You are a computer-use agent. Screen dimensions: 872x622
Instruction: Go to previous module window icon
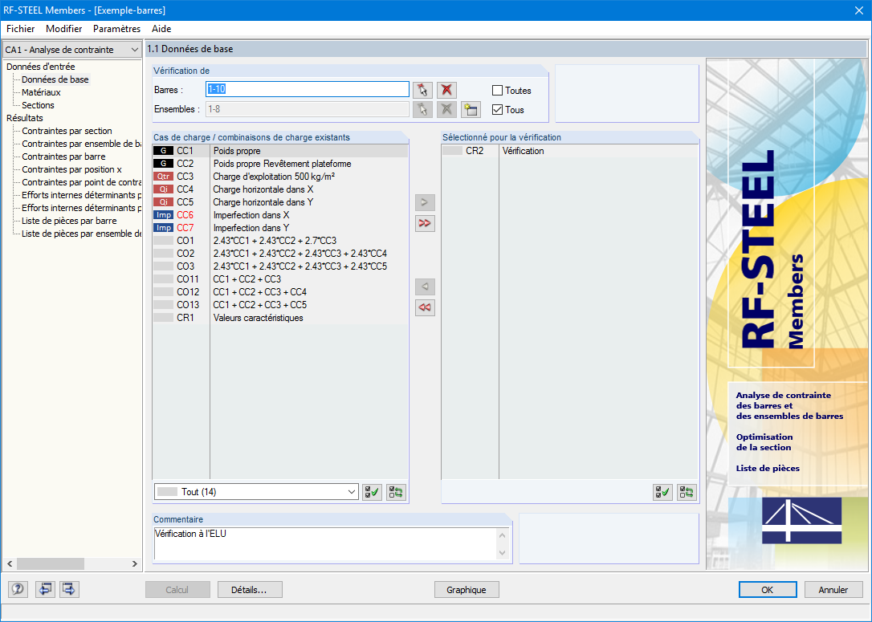pos(45,589)
